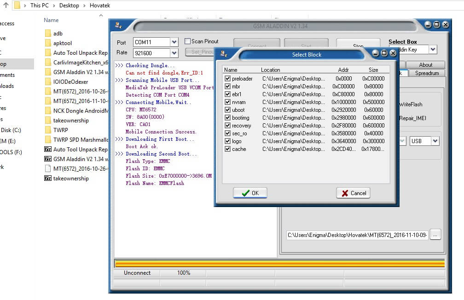Select the takeownership folder icon
Image resolution: width=464 pixels, height=300 pixels.
pos(48,121)
